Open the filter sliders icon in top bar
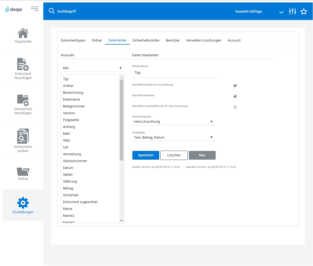313x266 pixels. tap(292, 11)
